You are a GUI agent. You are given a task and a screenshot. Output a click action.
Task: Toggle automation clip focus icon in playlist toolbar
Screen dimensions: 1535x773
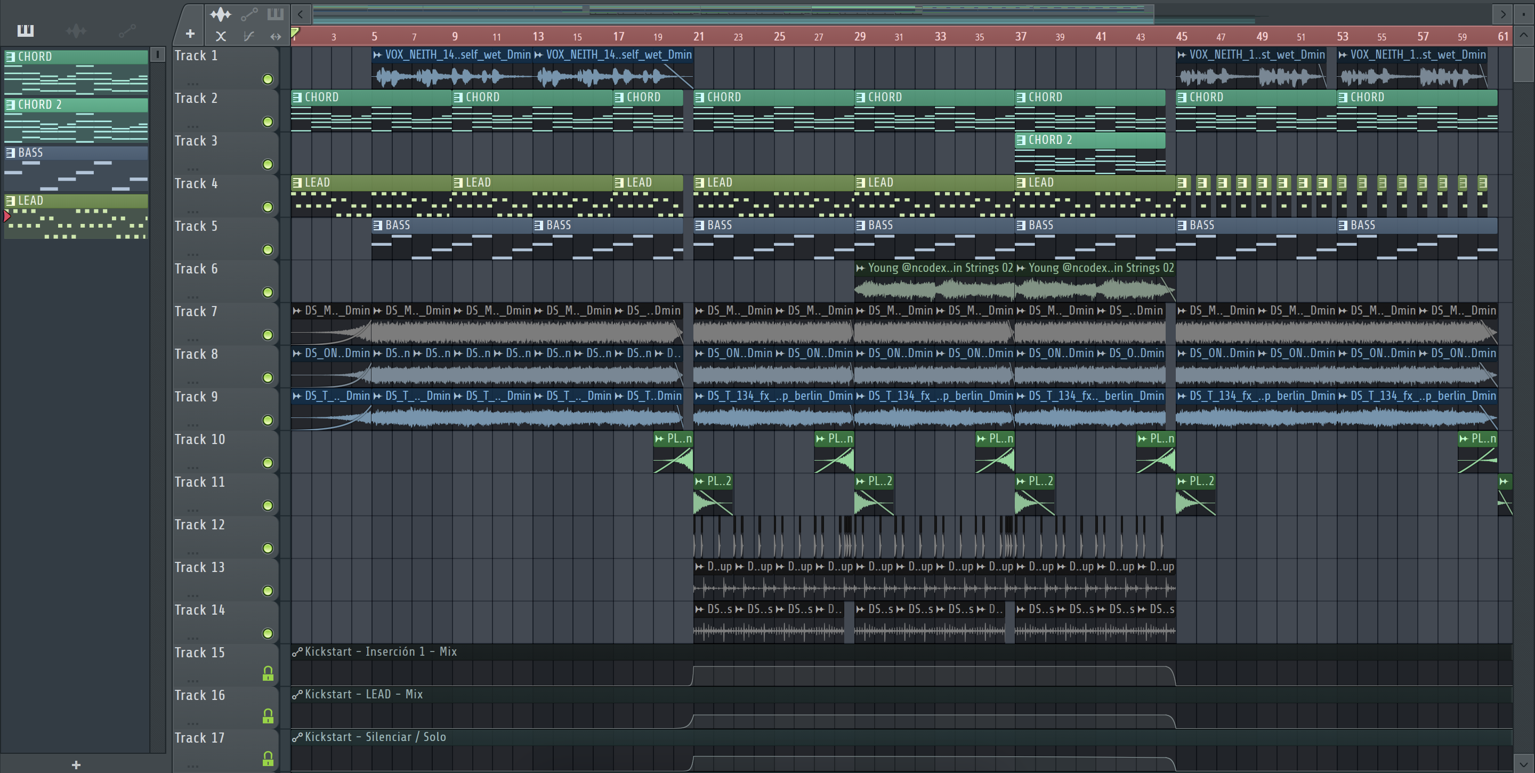pos(249,14)
